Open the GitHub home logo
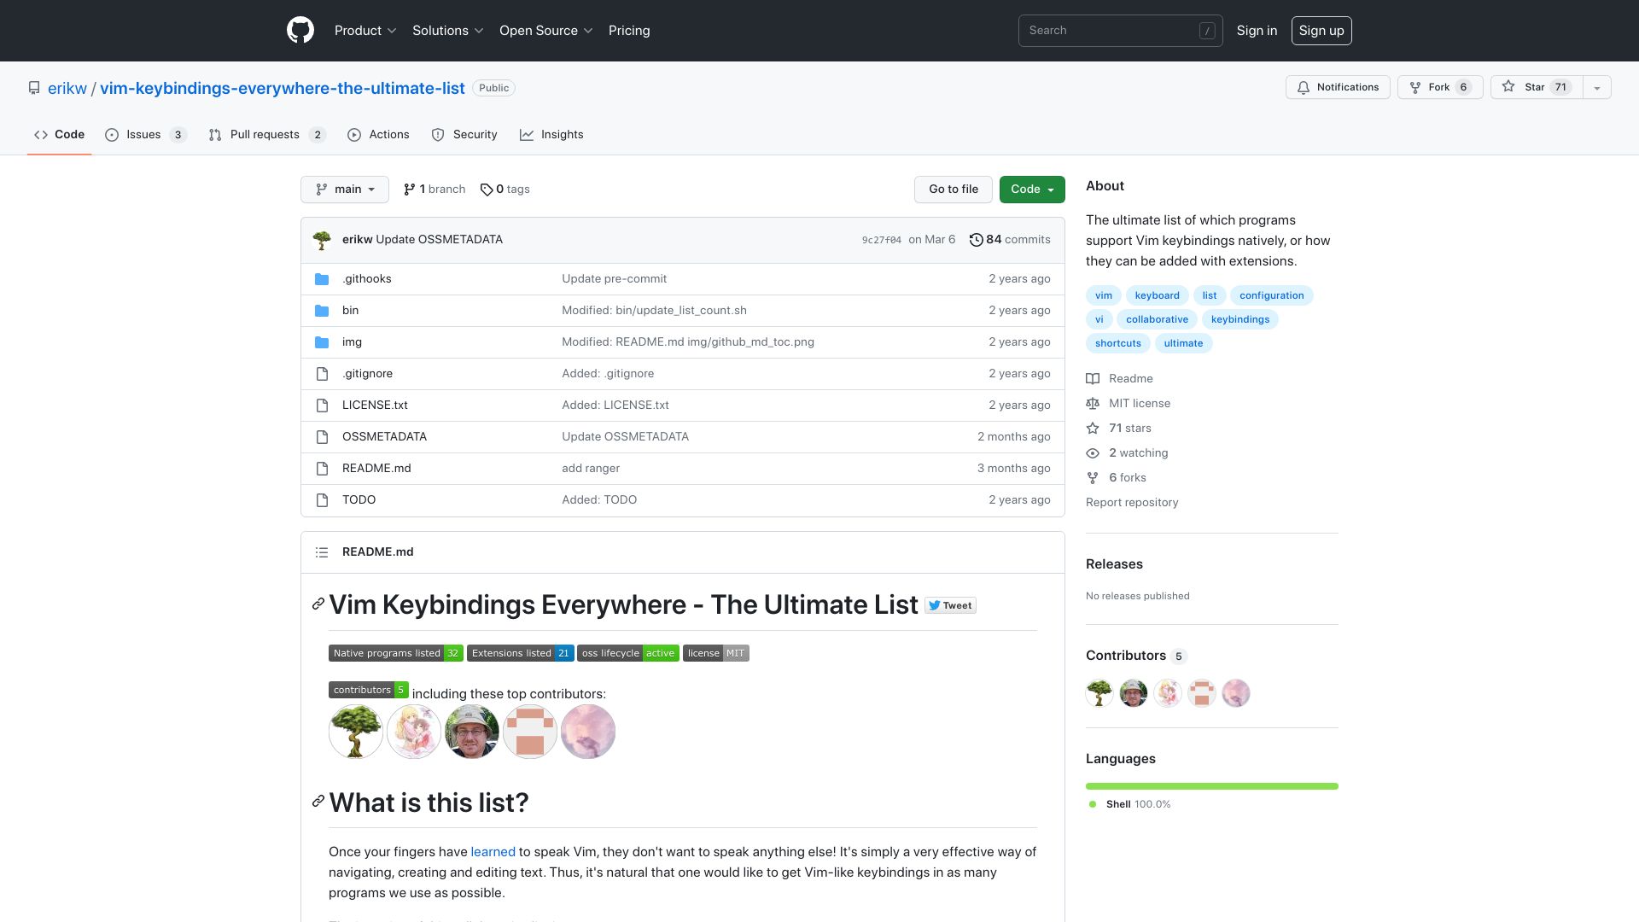The height and width of the screenshot is (922, 1639). coord(300,31)
